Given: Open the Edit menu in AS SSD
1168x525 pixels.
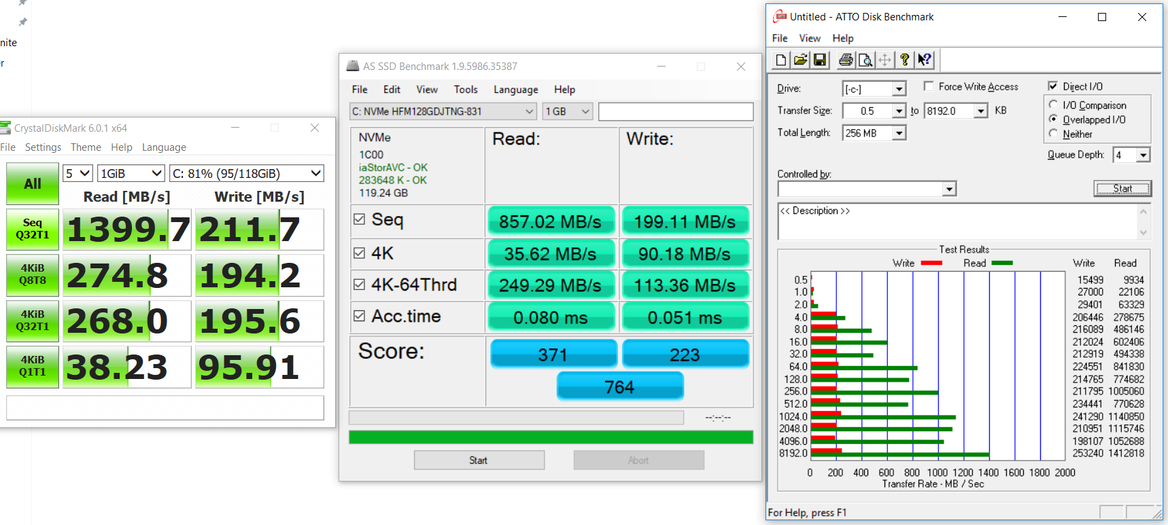Looking at the screenshot, I should click(x=392, y=89).
